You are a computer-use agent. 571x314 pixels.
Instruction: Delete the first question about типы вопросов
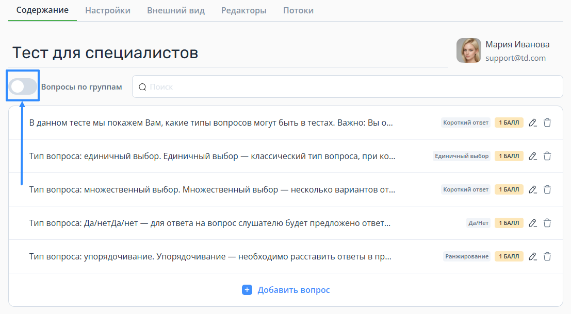click(547, 123)
